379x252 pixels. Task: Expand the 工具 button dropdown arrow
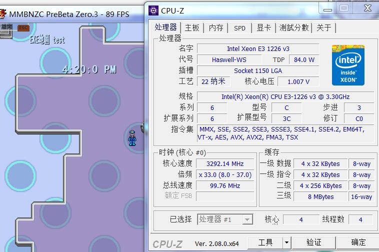click(x=286, y=242)
